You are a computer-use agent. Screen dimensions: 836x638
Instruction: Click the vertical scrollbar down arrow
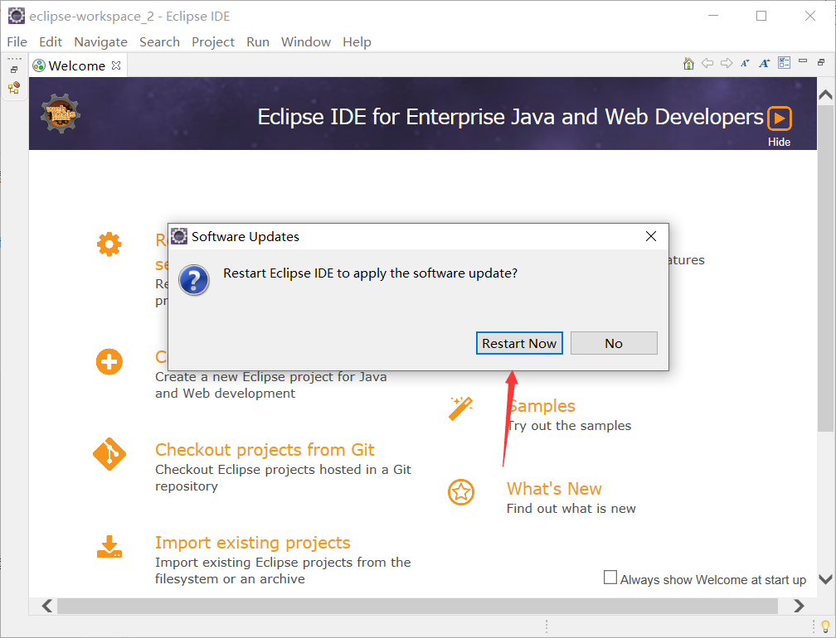coord(825,579)
